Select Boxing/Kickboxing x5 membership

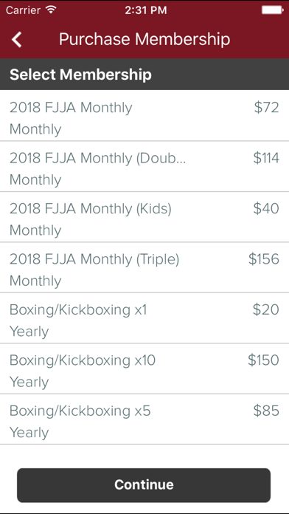coord(144,419)
